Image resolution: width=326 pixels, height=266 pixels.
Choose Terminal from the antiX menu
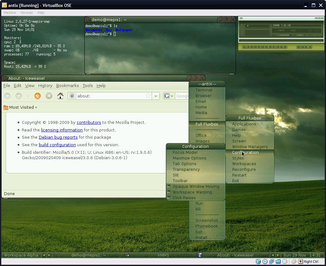click(207, 90)
